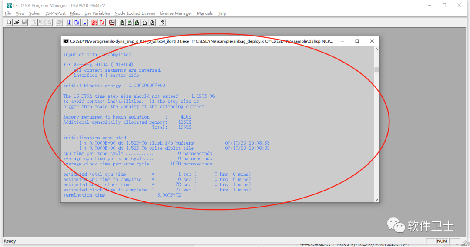Maximize the LS-DYNA Program Manager window

[444, 5]
